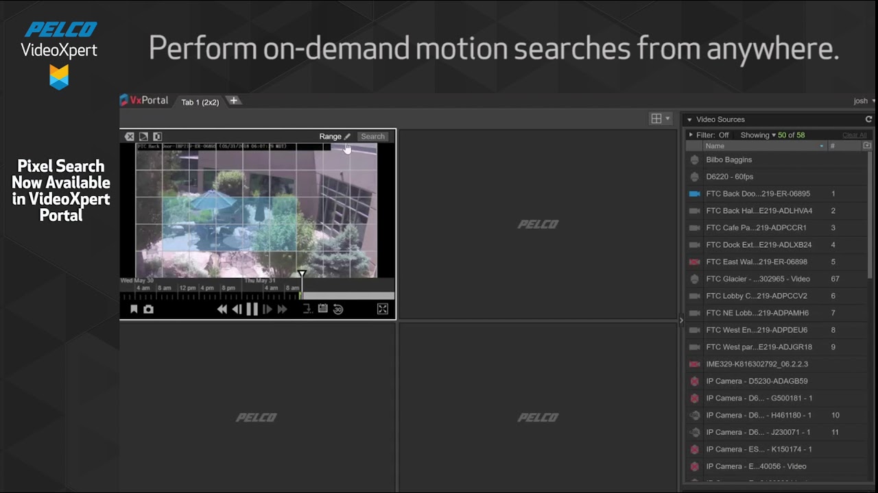
Task: Add a new tab with the plus button
Action: tap(234, 101)
